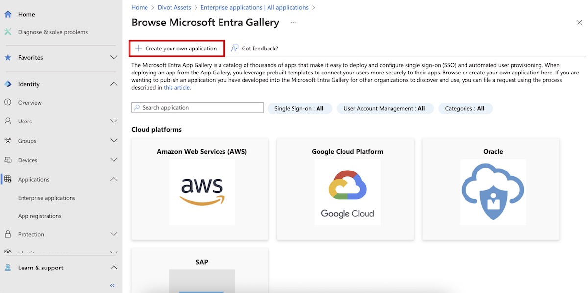Collapse the sidebar with double-chevron icon
588x293 pixels.
(112, 285)
